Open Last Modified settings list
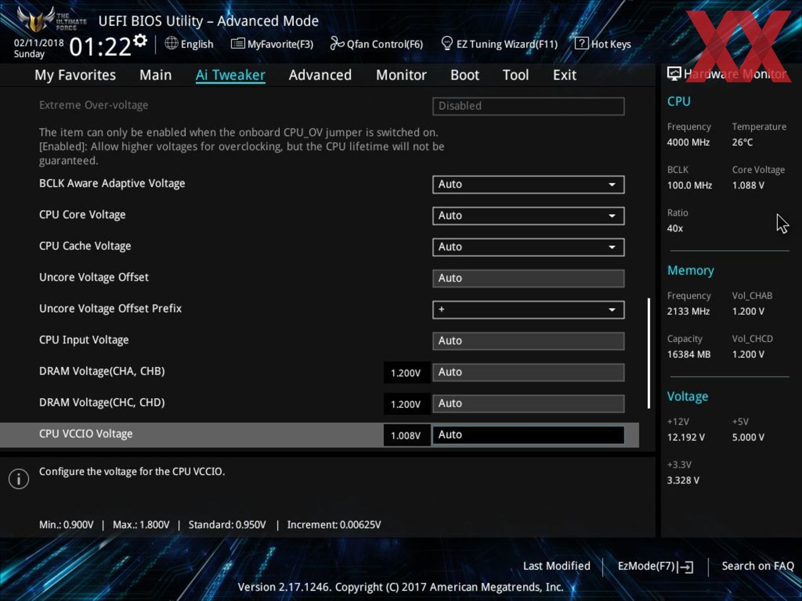The image size is (802, 601). click(557, 566)
